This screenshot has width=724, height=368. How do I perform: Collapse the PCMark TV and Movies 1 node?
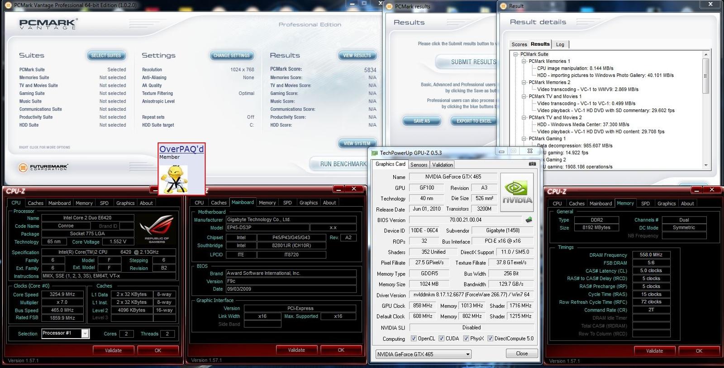click(x=524, y=96)
